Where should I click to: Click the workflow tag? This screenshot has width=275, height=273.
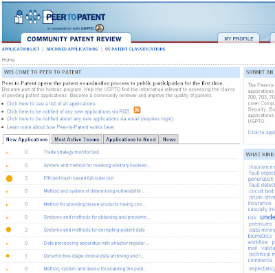(x=258, y=242)
